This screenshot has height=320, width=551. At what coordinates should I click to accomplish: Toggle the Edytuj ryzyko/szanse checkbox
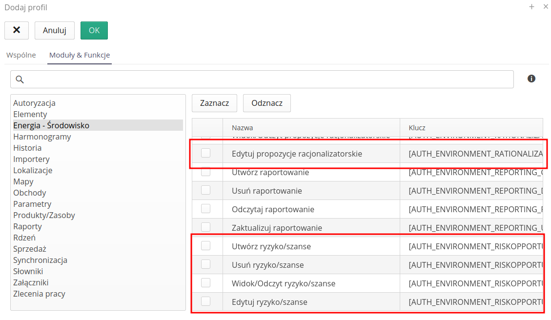tap(206, 301)
